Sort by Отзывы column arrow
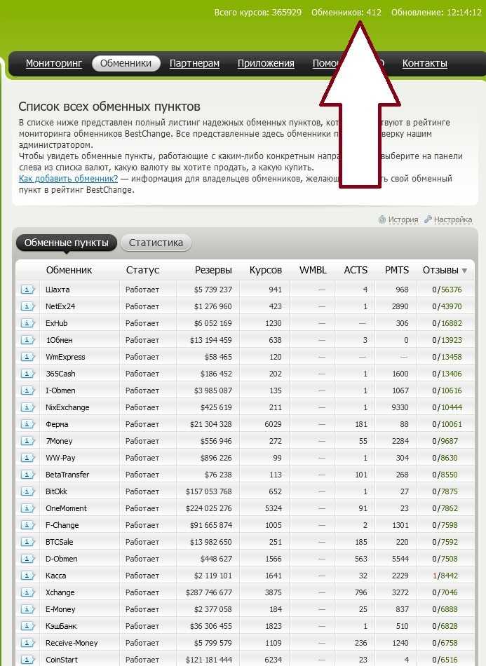The height and width of the screenshot is (666, 486). coord(464,271)
